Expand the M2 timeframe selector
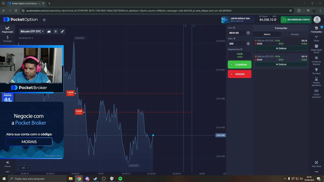The image size is (324, 182). pos(25,168)
